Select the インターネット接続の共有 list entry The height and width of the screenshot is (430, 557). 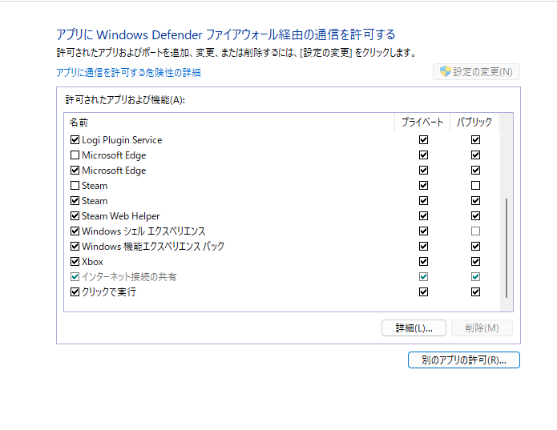pyautogui.click(x=128, y=277)
